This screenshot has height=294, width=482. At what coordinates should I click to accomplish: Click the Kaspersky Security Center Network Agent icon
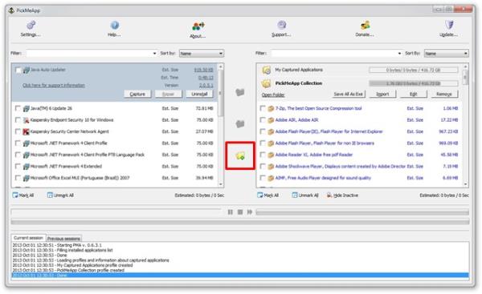click(27, 131)
